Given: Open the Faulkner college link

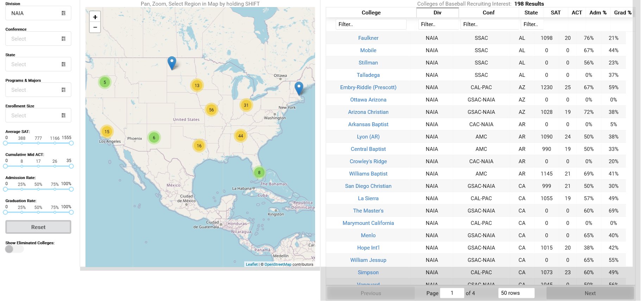Looking at the screenshot, I should point(368,38).
